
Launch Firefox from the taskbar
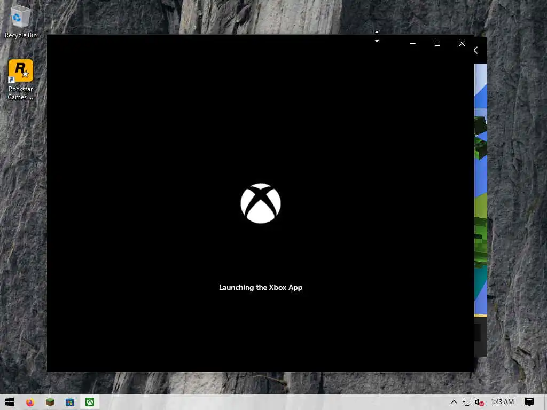coord(30,402)
